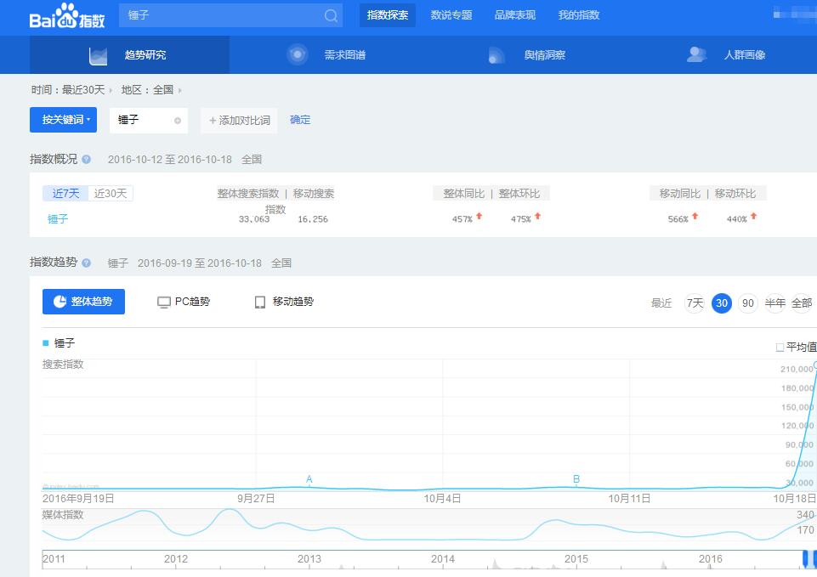The image size is (817, 577).
Task: Select the 90 day range
Action: point(748,303)
